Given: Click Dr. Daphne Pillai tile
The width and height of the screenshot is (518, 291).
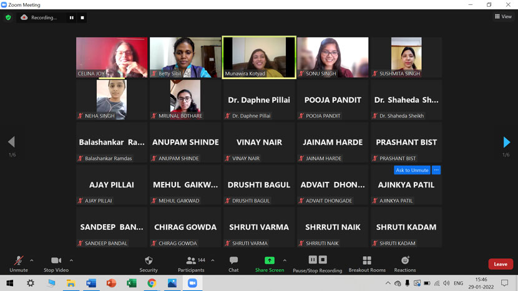Looking at the screenshot, I should point(259,100).
